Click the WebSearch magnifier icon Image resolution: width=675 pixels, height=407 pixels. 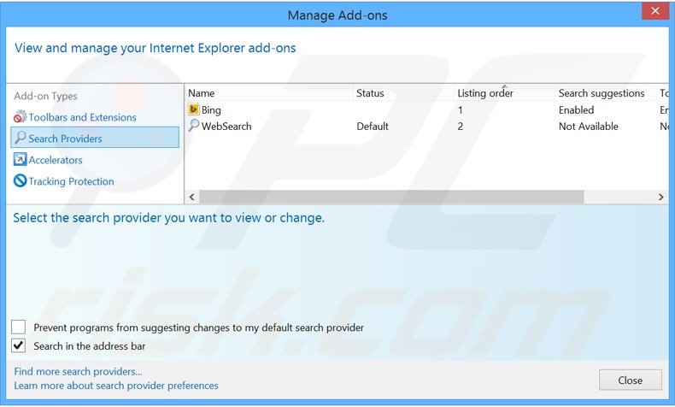pyautogui.click(x=194, y=126)
